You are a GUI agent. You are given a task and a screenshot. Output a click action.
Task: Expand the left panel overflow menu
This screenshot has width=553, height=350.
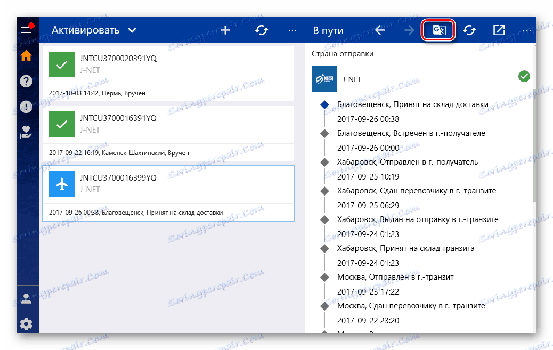coord(292,30)
